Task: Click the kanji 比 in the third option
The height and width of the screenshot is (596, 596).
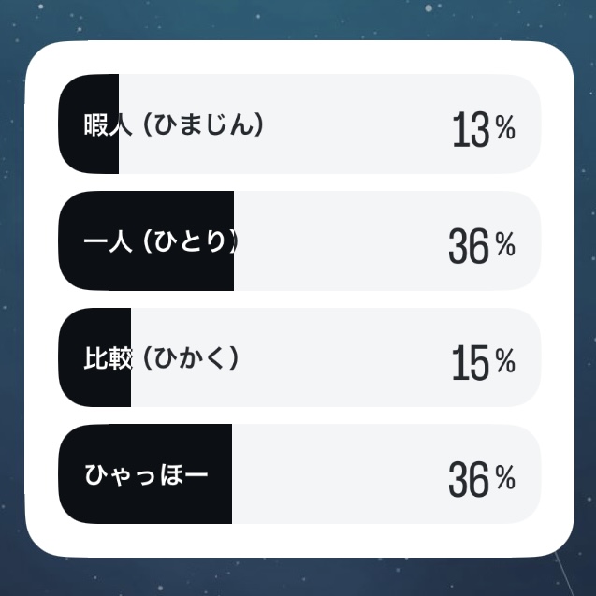Action: [95, 357]
